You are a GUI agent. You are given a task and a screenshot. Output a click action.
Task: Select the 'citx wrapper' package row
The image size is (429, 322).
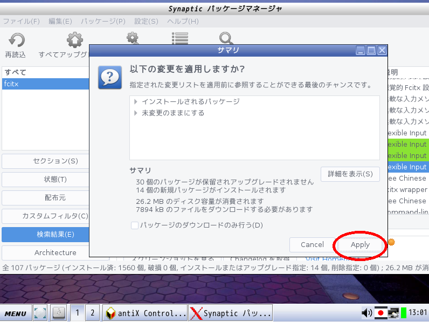(408, 189)
